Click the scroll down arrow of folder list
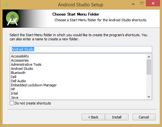 149,97
